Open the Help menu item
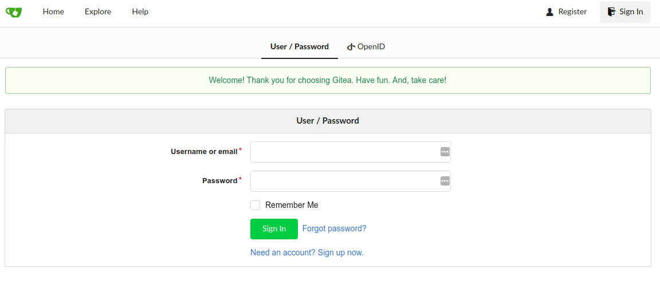Image resolution: width=660 pixels, height=288 pixels. (x=140, y=11)
